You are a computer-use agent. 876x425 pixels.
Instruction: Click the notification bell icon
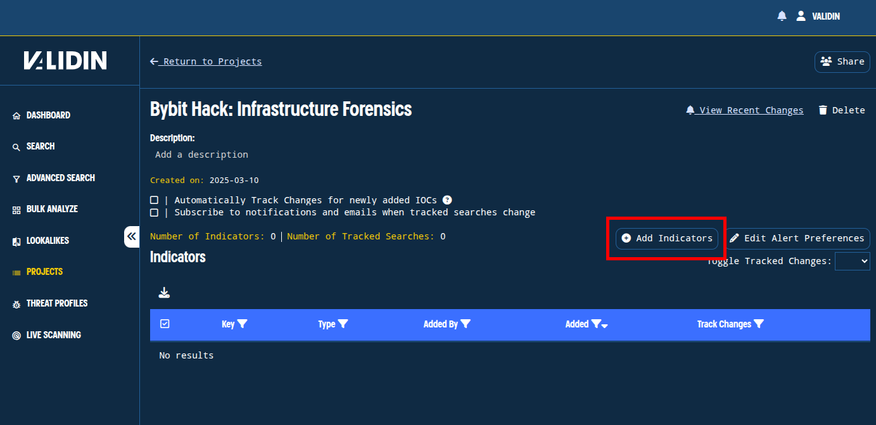(782, 16)
